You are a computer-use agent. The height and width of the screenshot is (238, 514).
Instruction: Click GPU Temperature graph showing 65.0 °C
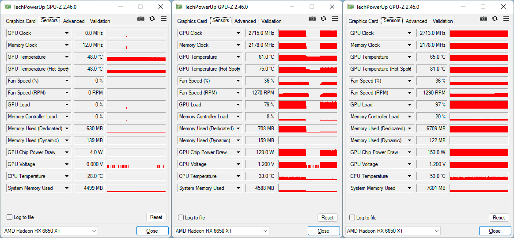pos(479,57)
